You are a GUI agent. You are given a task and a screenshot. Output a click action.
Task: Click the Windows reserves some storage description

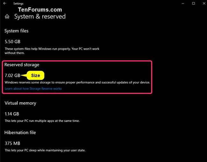click(77, 83)
